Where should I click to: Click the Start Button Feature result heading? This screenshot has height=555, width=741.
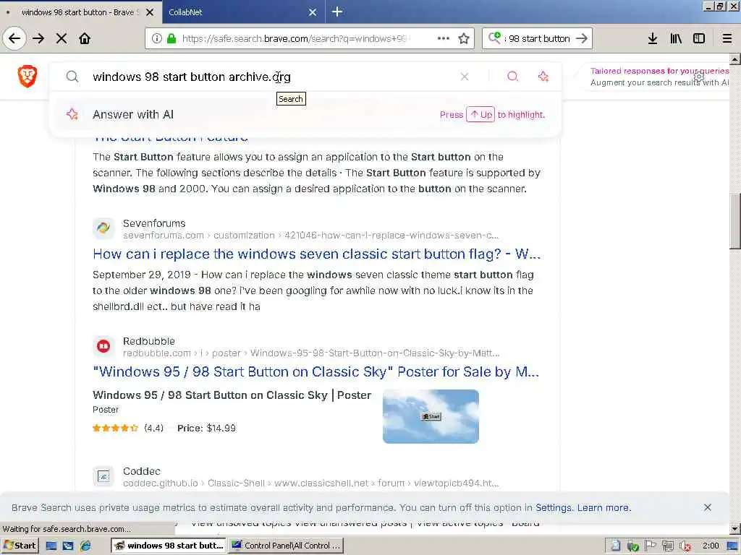170,137
